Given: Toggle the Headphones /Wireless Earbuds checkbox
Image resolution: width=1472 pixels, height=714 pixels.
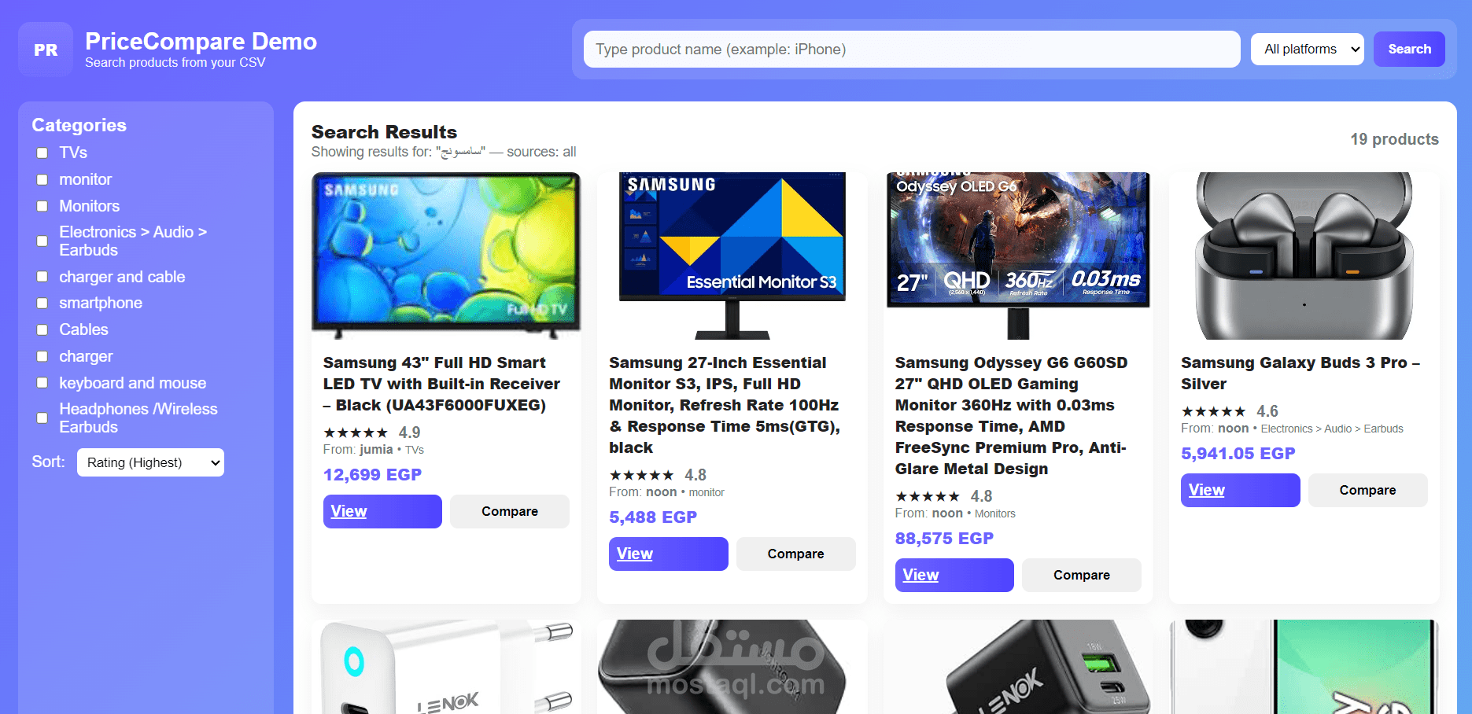Looking at the screenshot, I should [x=42, y=418].
